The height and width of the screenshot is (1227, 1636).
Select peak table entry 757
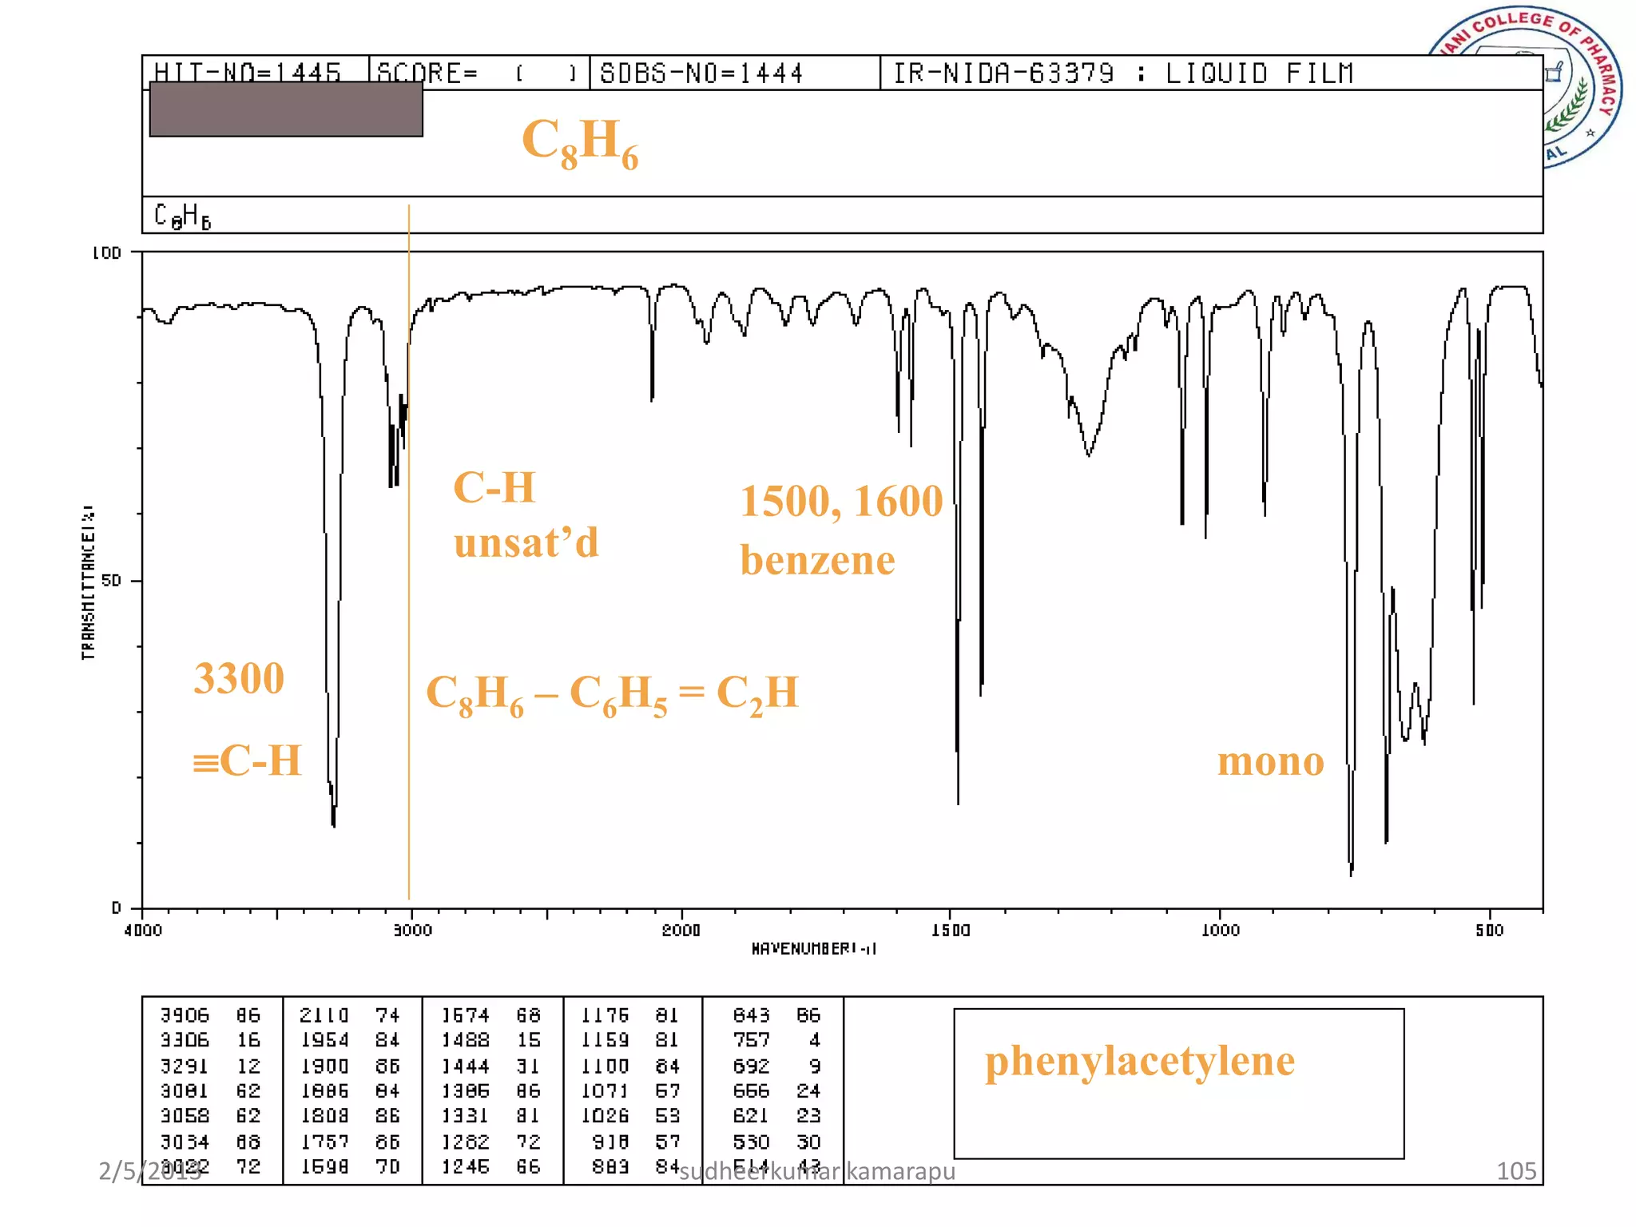pos(752,1040)
